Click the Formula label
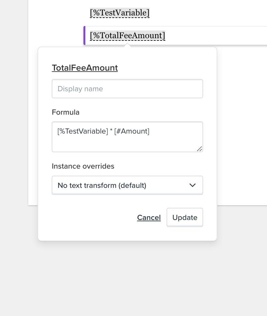Image resolution: width=267 pixels, height=316 pixels. [66, 112]
